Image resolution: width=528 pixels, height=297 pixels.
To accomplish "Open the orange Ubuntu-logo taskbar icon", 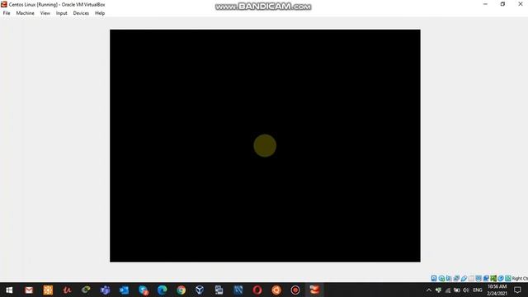I will [276, 290].
